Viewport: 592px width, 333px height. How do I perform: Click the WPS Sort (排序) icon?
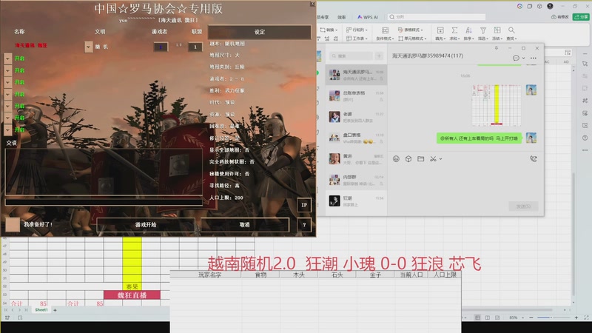[468, 30]
